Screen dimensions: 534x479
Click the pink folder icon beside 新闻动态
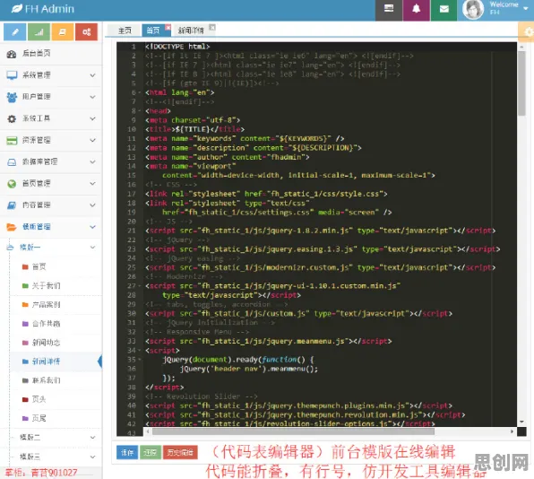point(25,343)
